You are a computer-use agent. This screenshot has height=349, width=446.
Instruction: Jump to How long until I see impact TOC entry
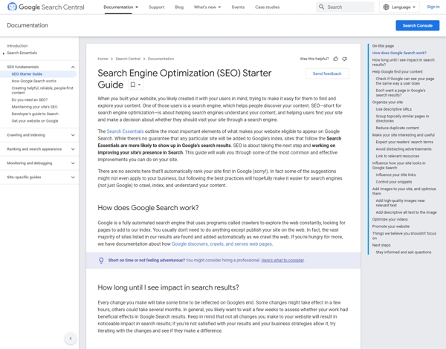pyautogui.click(x=404, y=62)
